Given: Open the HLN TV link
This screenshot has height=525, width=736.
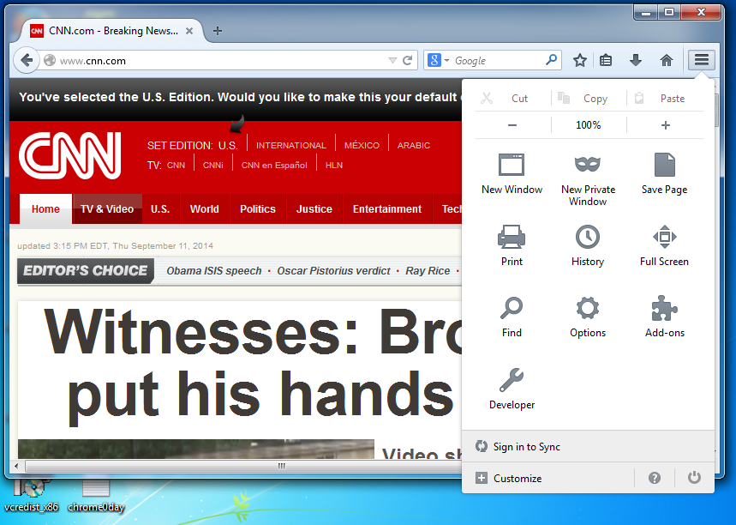Looking at the screenshot, I should tap(334, 165).
